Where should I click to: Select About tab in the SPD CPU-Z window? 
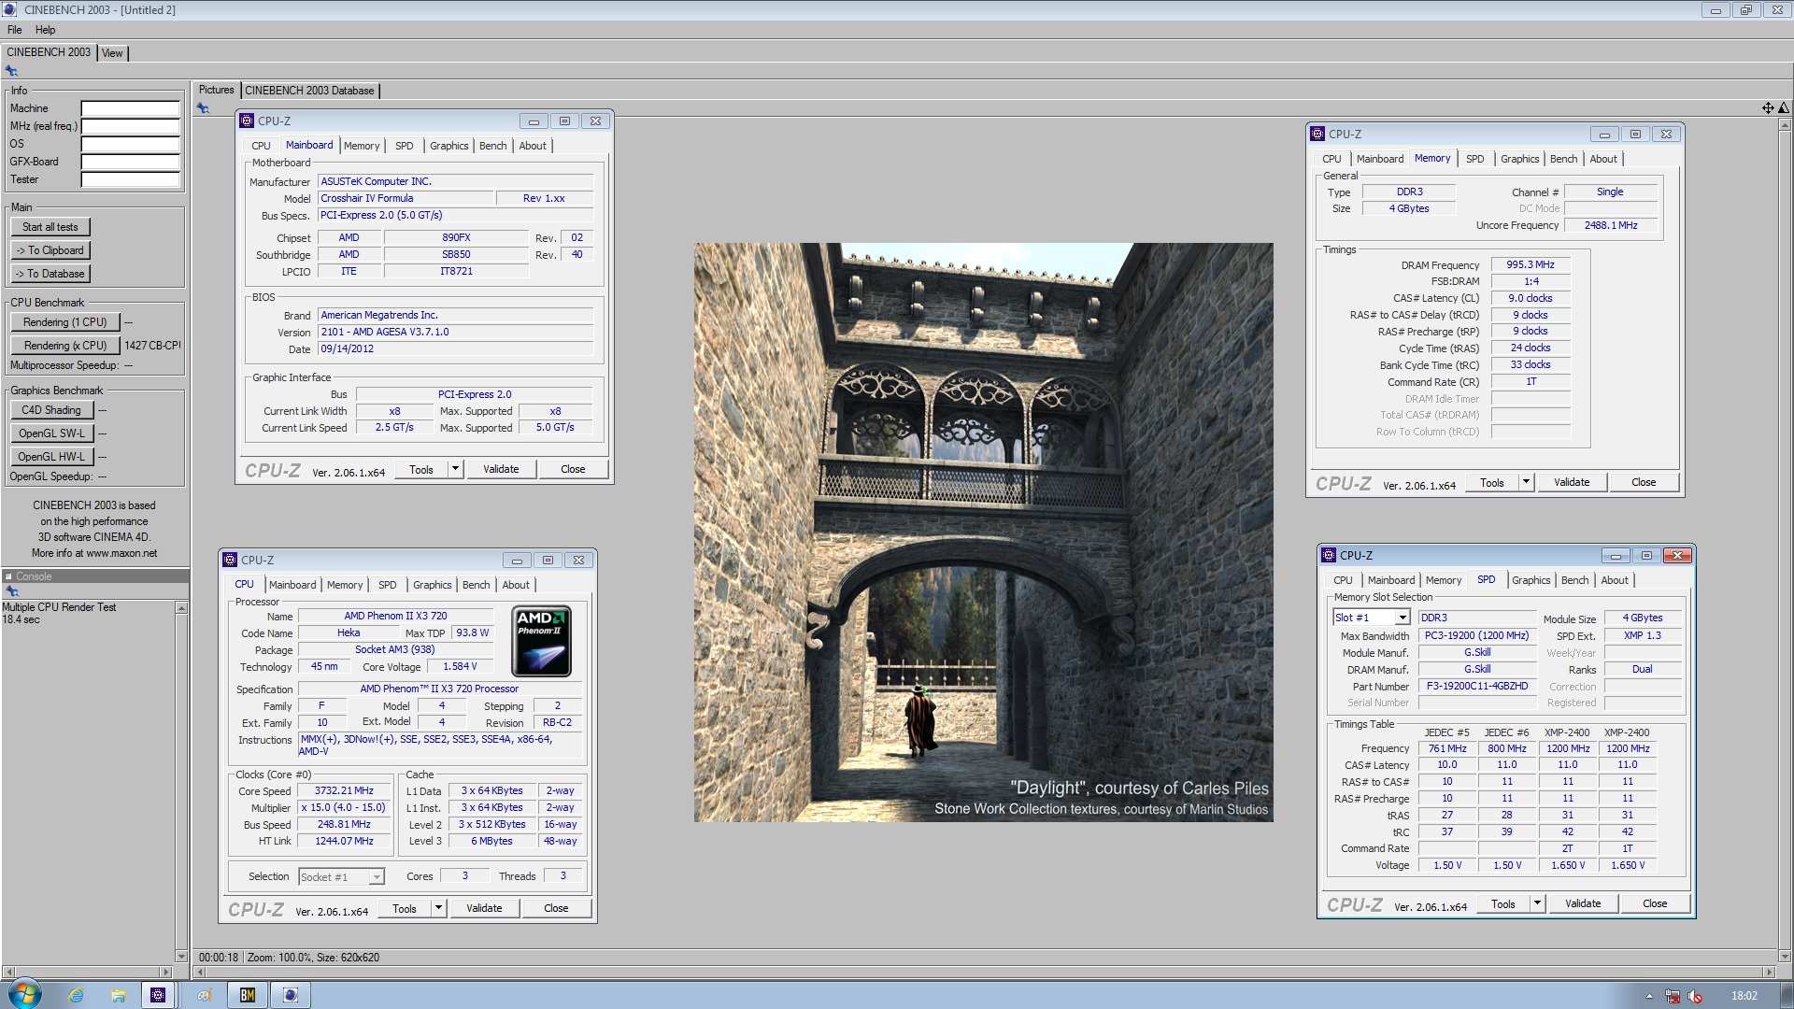1614,580
